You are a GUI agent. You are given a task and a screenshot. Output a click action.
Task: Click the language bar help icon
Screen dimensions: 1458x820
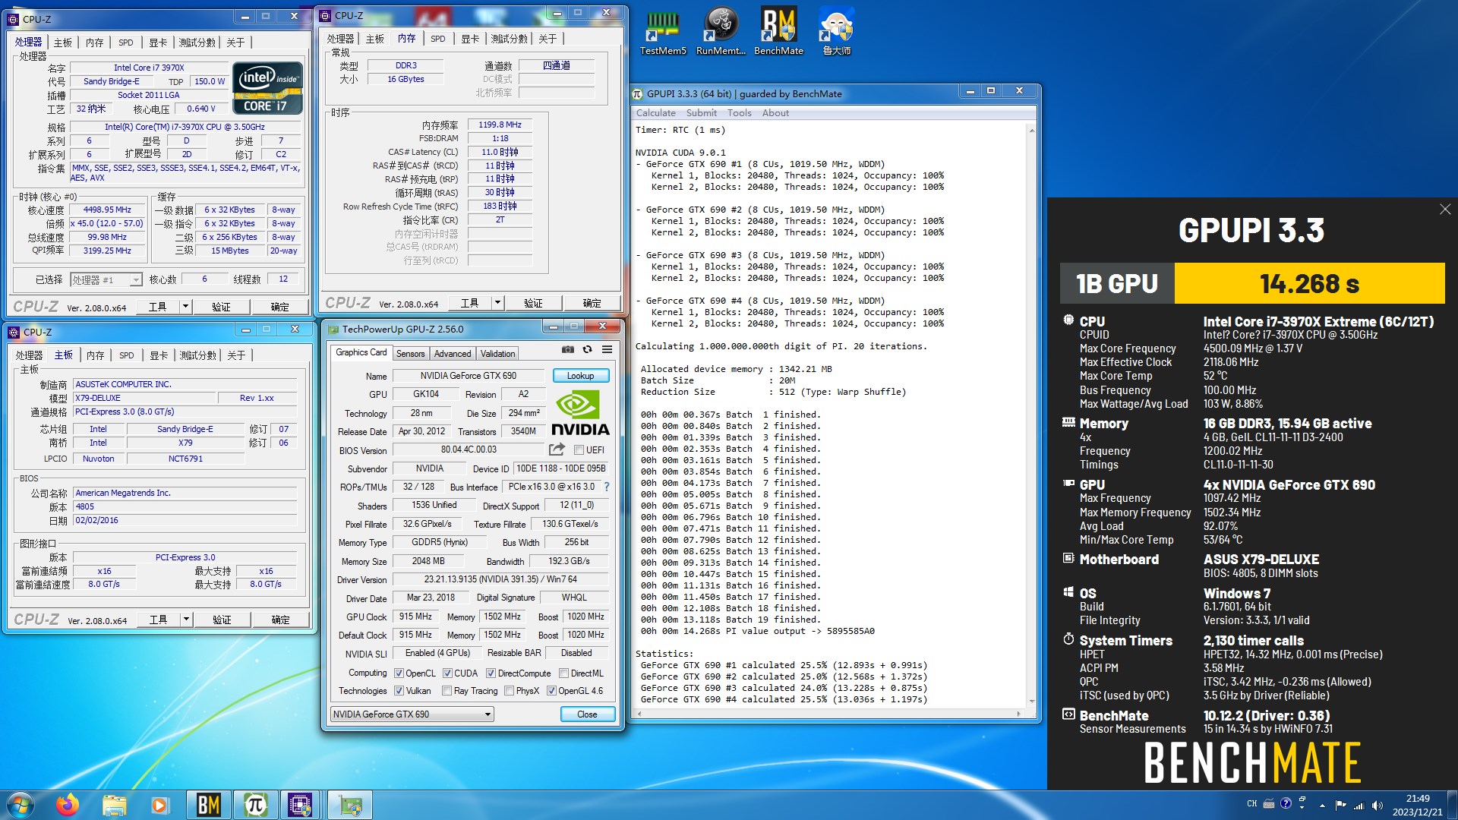pos(1286,803)
